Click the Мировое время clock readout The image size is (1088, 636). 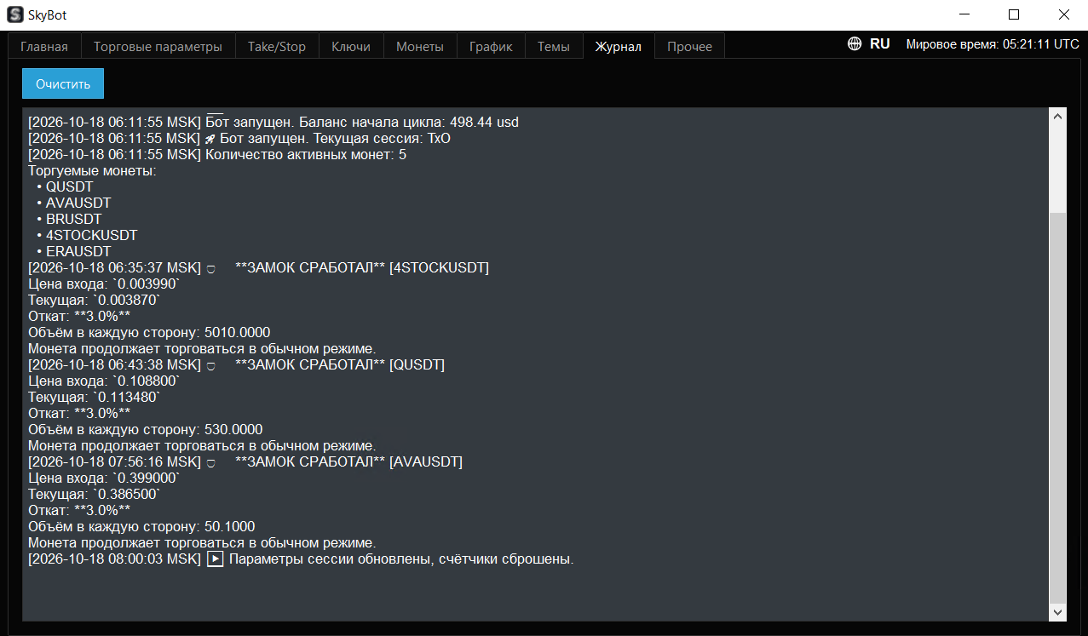[x=993, y=44]
